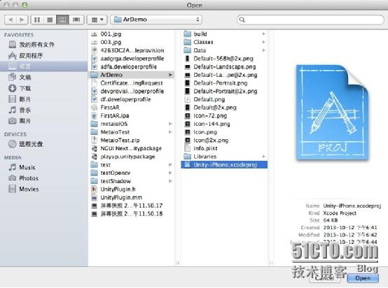Select the fourth Favorites item with the documents icon

43,78
